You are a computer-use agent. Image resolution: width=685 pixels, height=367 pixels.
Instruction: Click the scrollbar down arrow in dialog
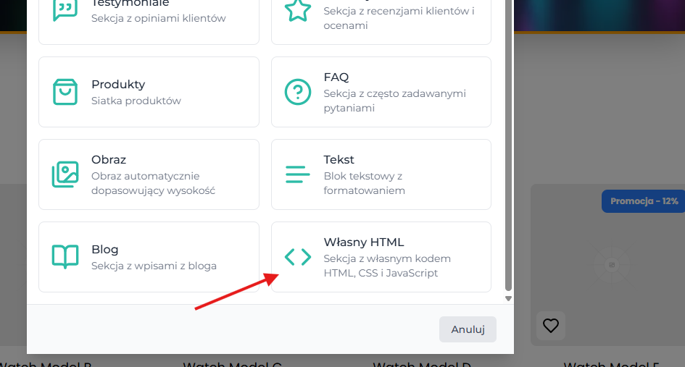(508, 298)
